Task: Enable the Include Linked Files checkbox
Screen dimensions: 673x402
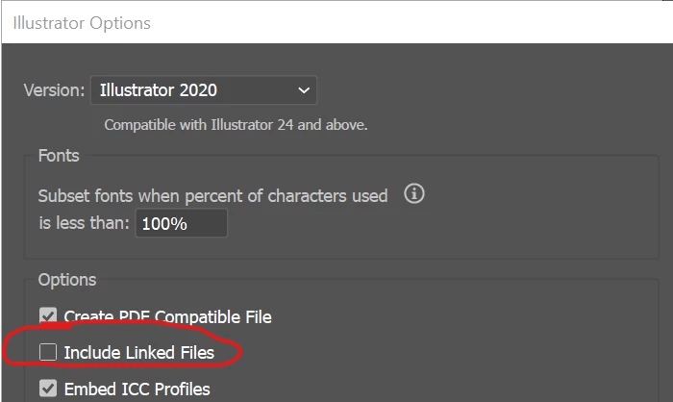Action: coord(48,352)
